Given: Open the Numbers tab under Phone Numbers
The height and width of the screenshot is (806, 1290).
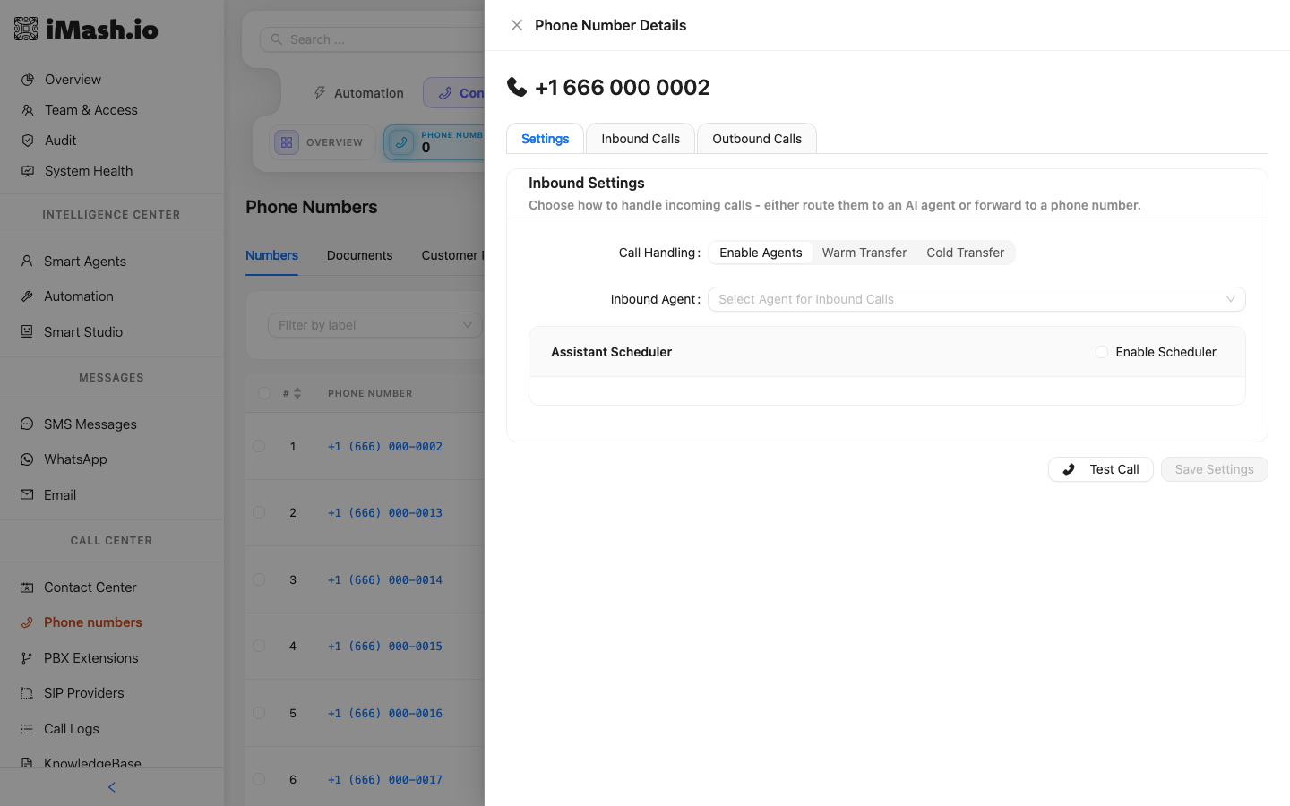Looking at the screenshot, I should tap(271, 255).
